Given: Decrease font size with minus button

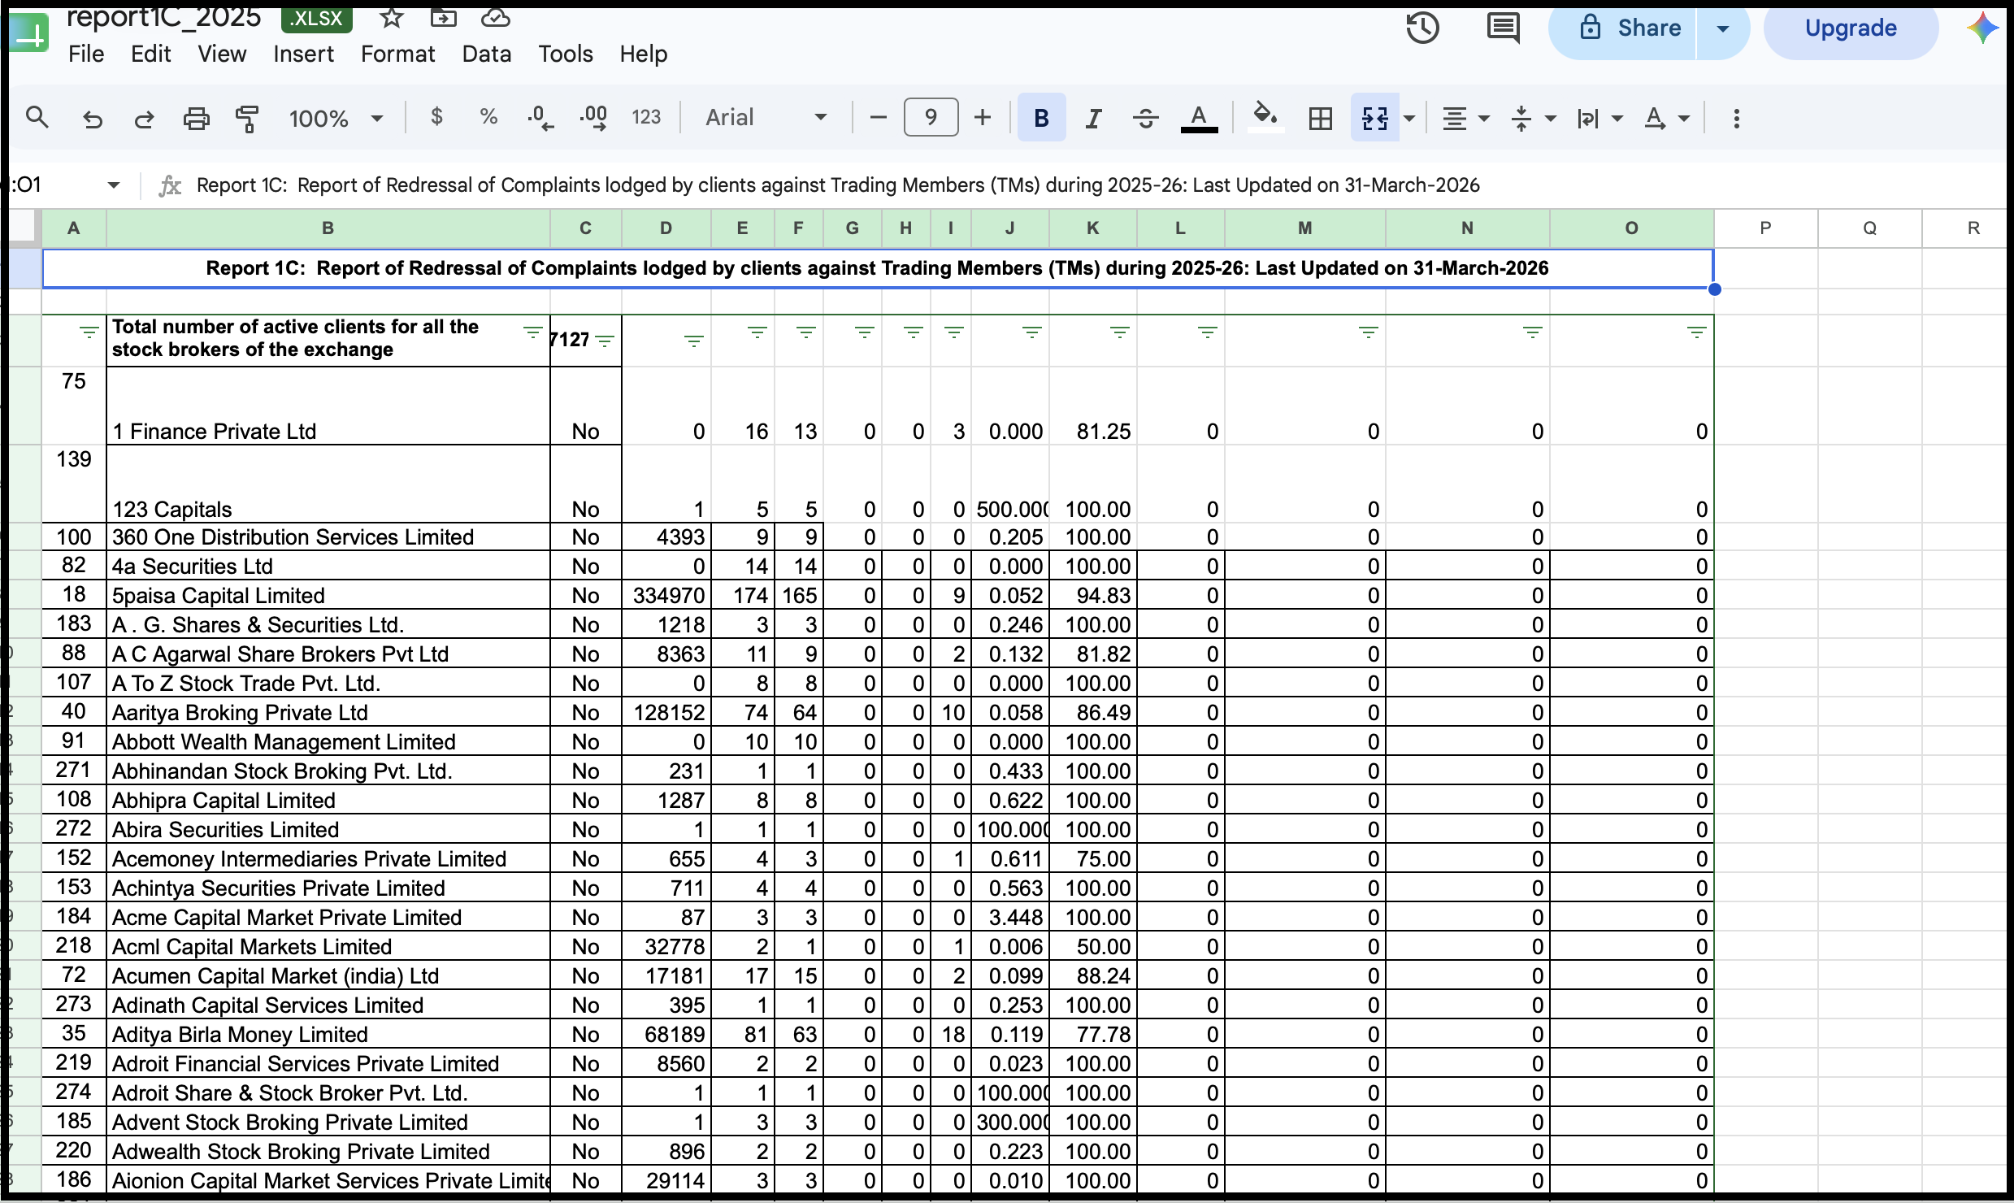Looking at the screenshot, I should tap(878, 118).
